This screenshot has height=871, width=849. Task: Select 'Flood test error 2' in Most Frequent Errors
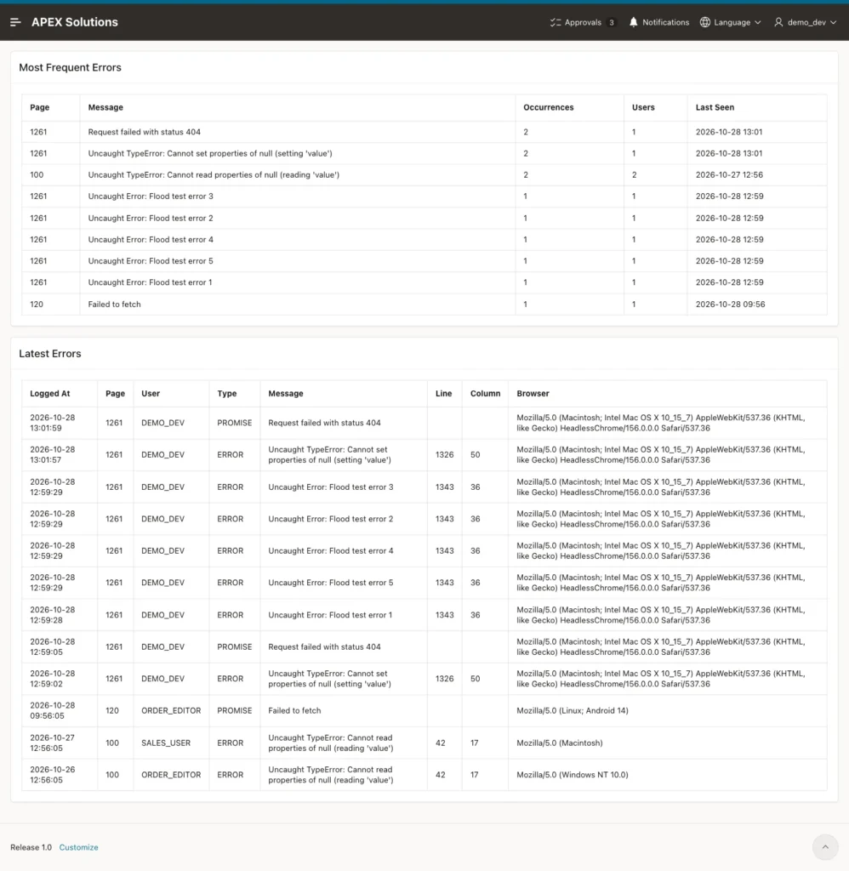(x=151, y=218)
